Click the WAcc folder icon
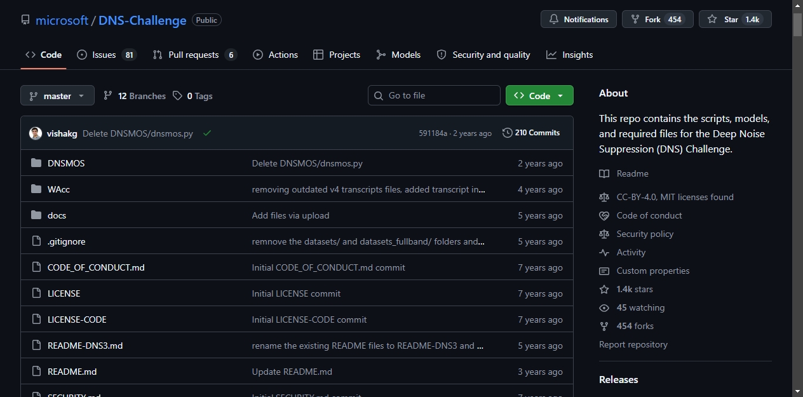Viewport: 803px width, 397px height. (x=36, y=189)
